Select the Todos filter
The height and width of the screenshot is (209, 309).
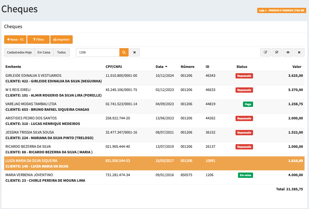pos(62,52)
